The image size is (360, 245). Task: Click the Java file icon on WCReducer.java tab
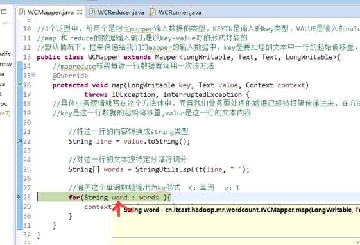tap(92, 12)
